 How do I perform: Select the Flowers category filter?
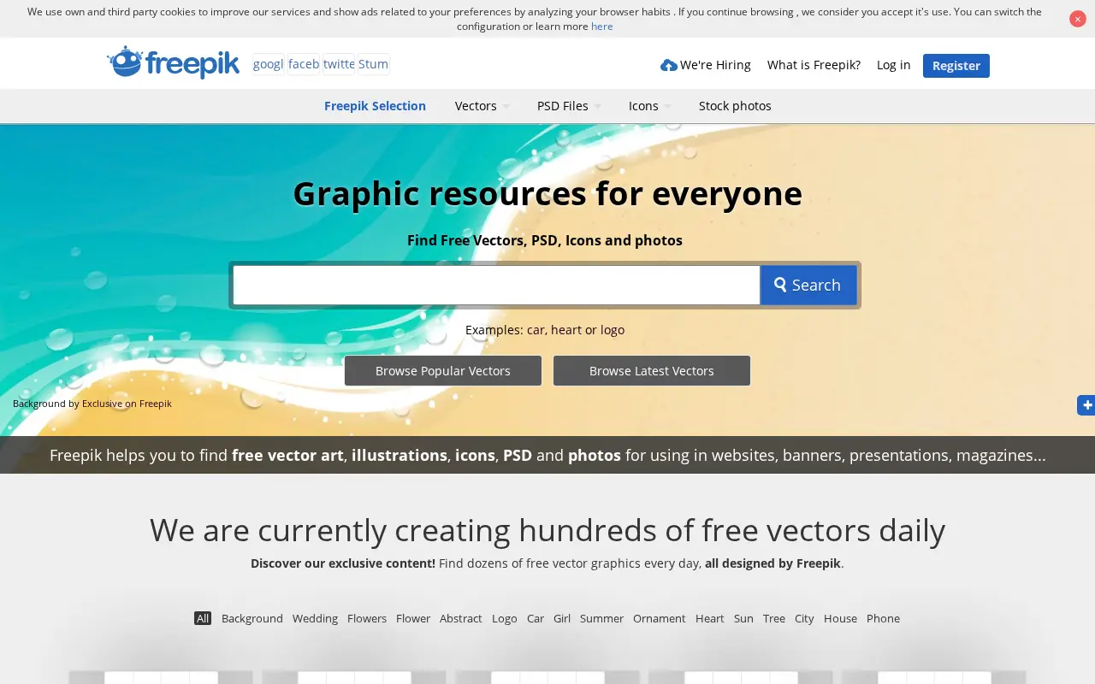click(367, 618)
